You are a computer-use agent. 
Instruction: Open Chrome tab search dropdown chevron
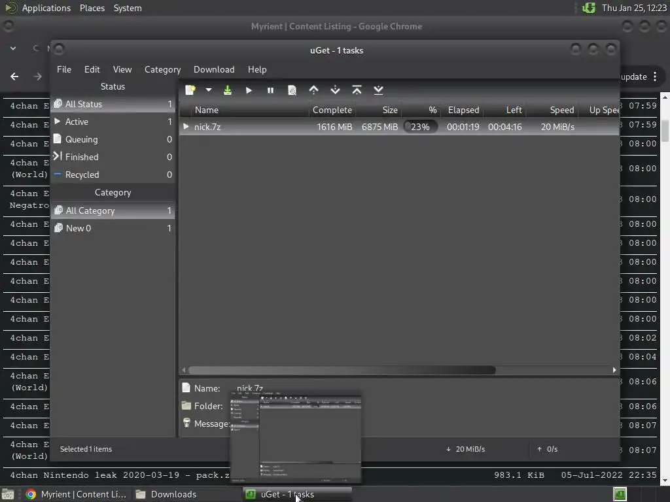[x=13, y=48]
